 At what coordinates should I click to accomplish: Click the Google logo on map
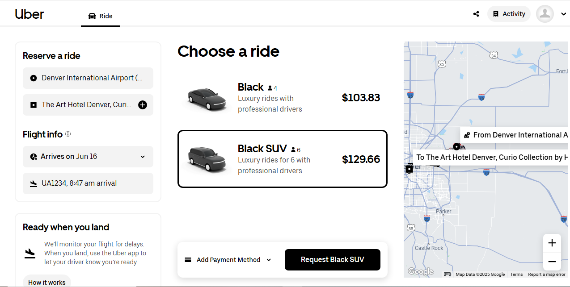coord(421,271)
